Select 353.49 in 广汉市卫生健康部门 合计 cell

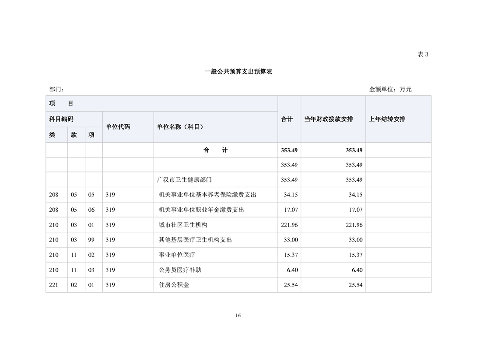click(x=289, y=180)
